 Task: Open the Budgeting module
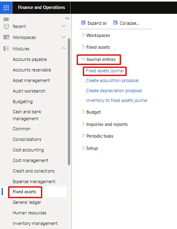(23, 102)
